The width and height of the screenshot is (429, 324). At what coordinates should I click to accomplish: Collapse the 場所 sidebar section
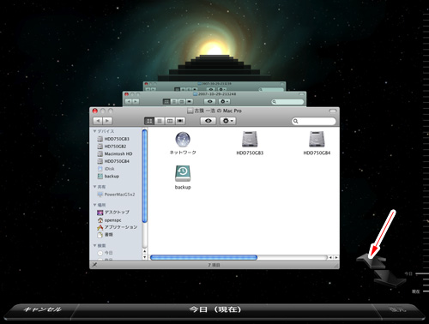(94, 205)
